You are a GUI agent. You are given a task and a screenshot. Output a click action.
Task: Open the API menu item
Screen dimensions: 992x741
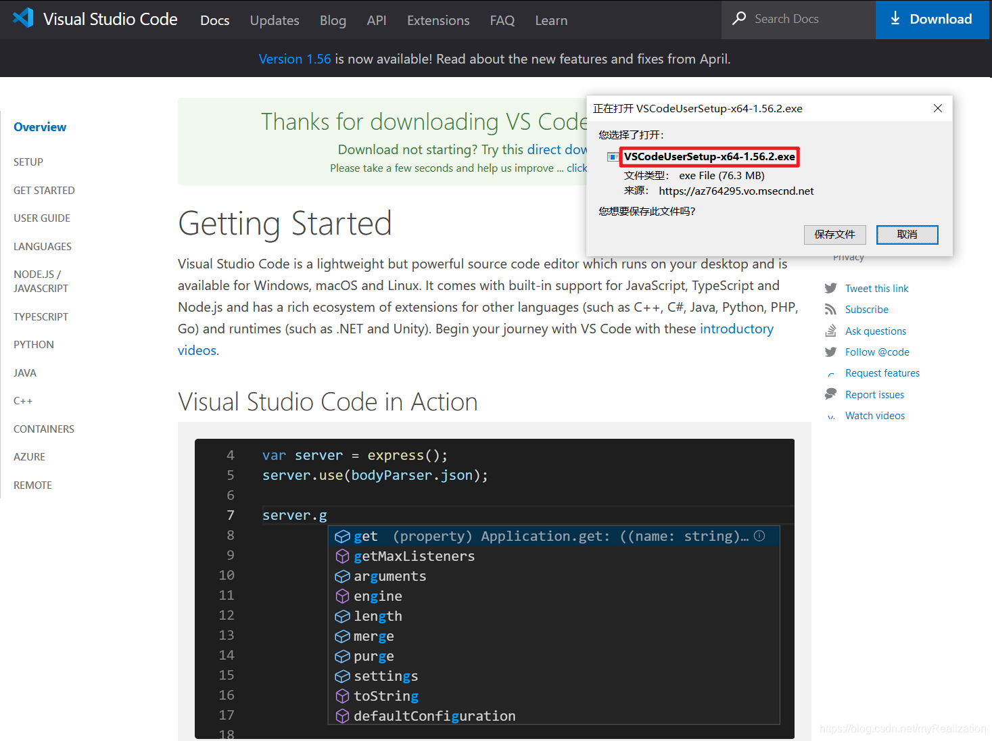click(377, 20)
